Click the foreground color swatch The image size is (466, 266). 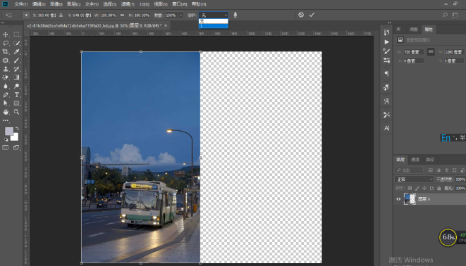(x=9, y=132)
